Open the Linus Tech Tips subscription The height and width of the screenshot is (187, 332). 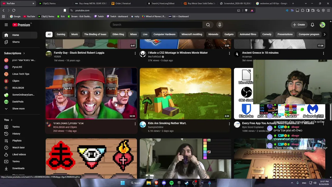coord(20,74)
